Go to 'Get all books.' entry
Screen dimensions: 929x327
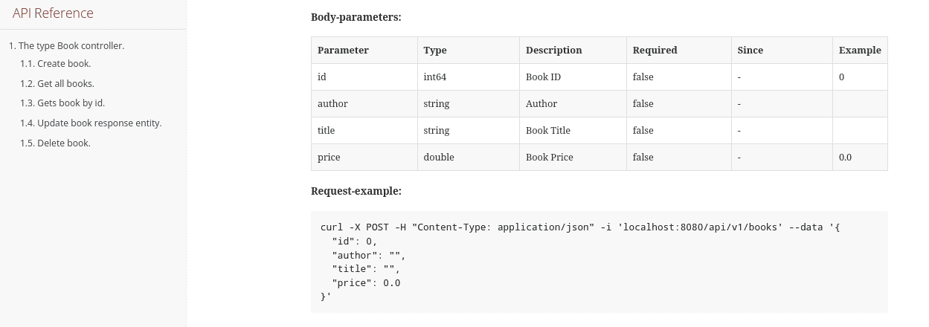[x=57, y=83]
